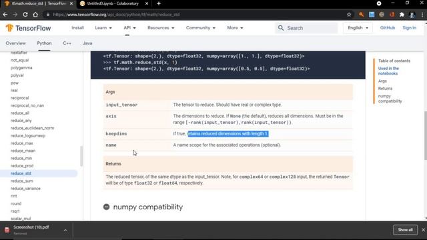Reload the TensorFlow page

pos(25,15)
